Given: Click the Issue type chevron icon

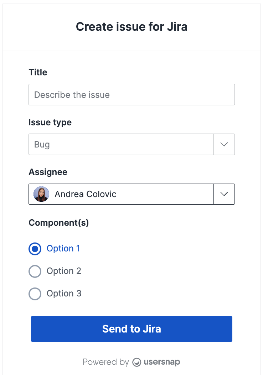Looking at the screenshot, I should [x=224, y=144].
